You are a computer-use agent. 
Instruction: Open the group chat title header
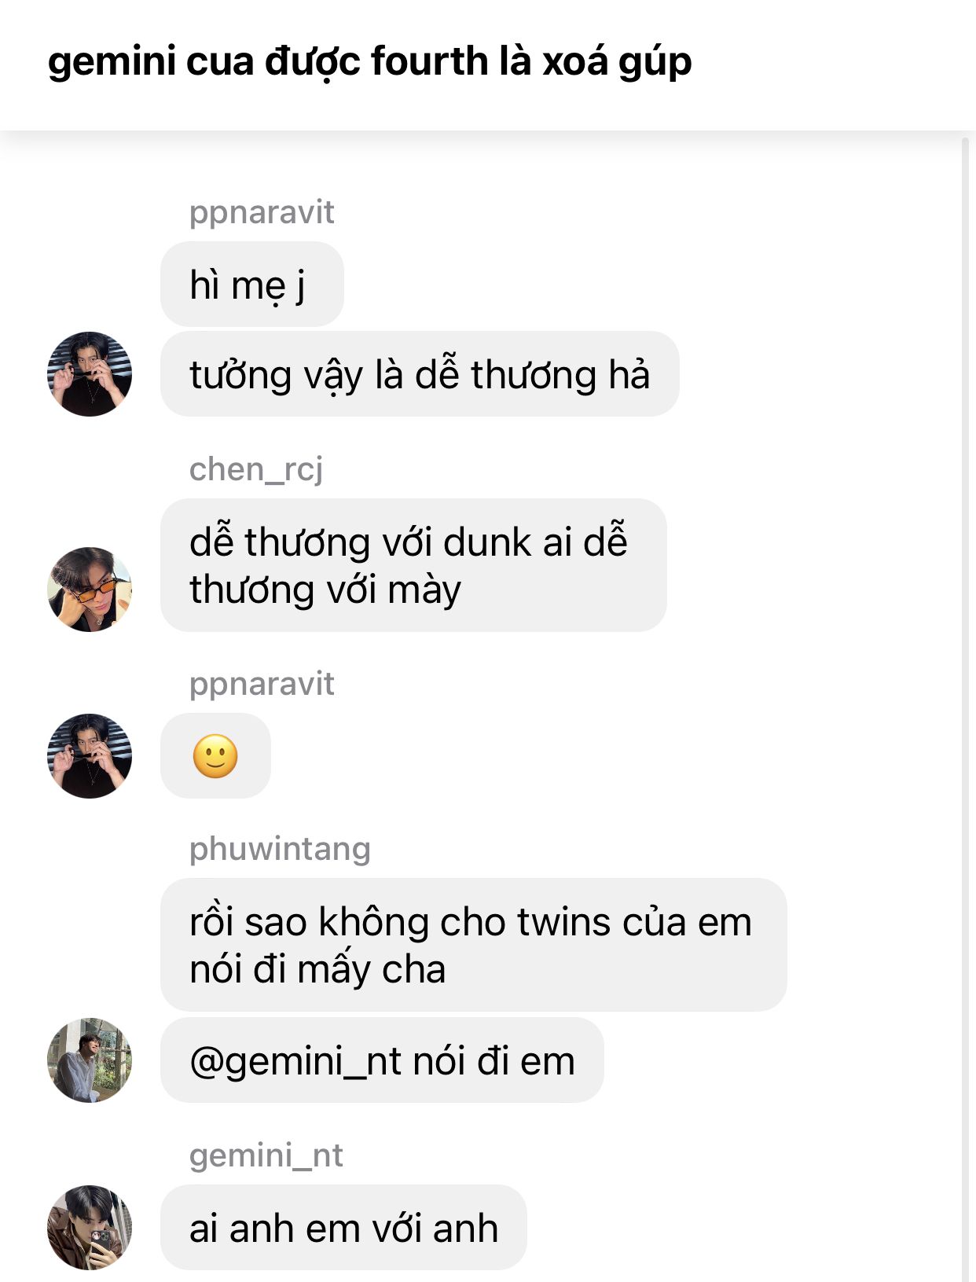click(x=369, y=63)
